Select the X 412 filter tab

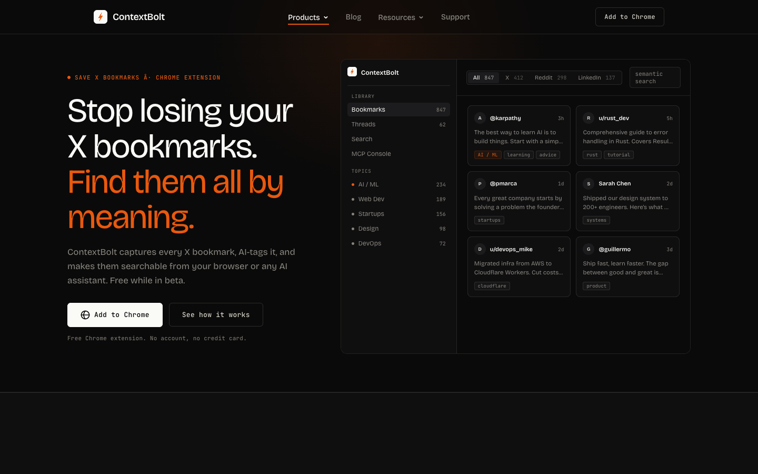coord(514,77)
